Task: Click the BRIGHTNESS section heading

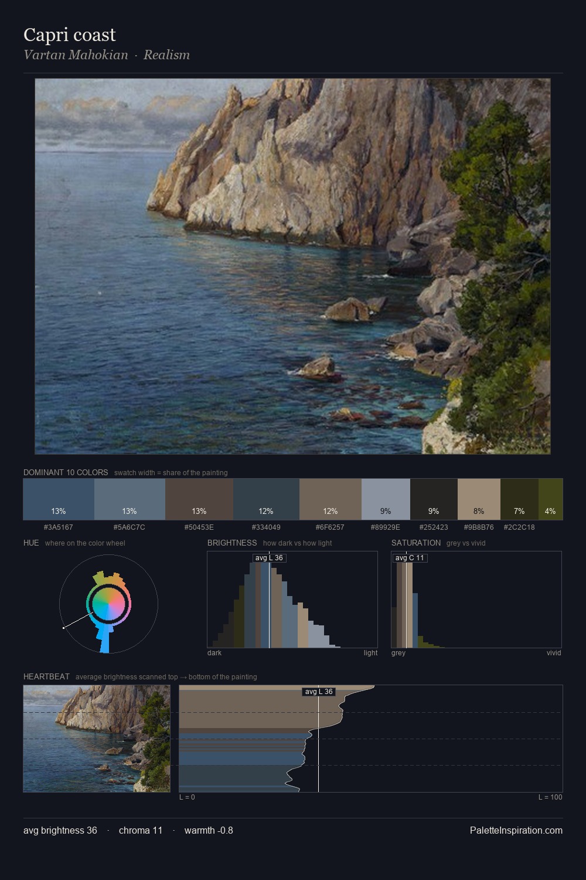Action: pyautogui.click(x=232, y=543)
